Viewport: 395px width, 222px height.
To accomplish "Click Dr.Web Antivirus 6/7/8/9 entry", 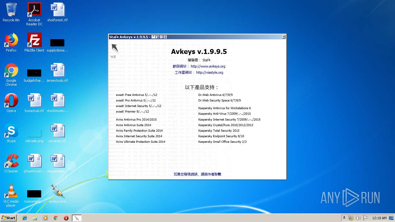I will click(x=215, y=95).
